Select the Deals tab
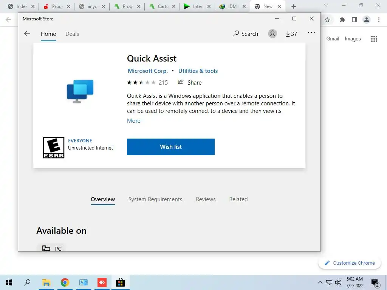Image resolution: width=387 pixels, height=290 pixels. 72,34
